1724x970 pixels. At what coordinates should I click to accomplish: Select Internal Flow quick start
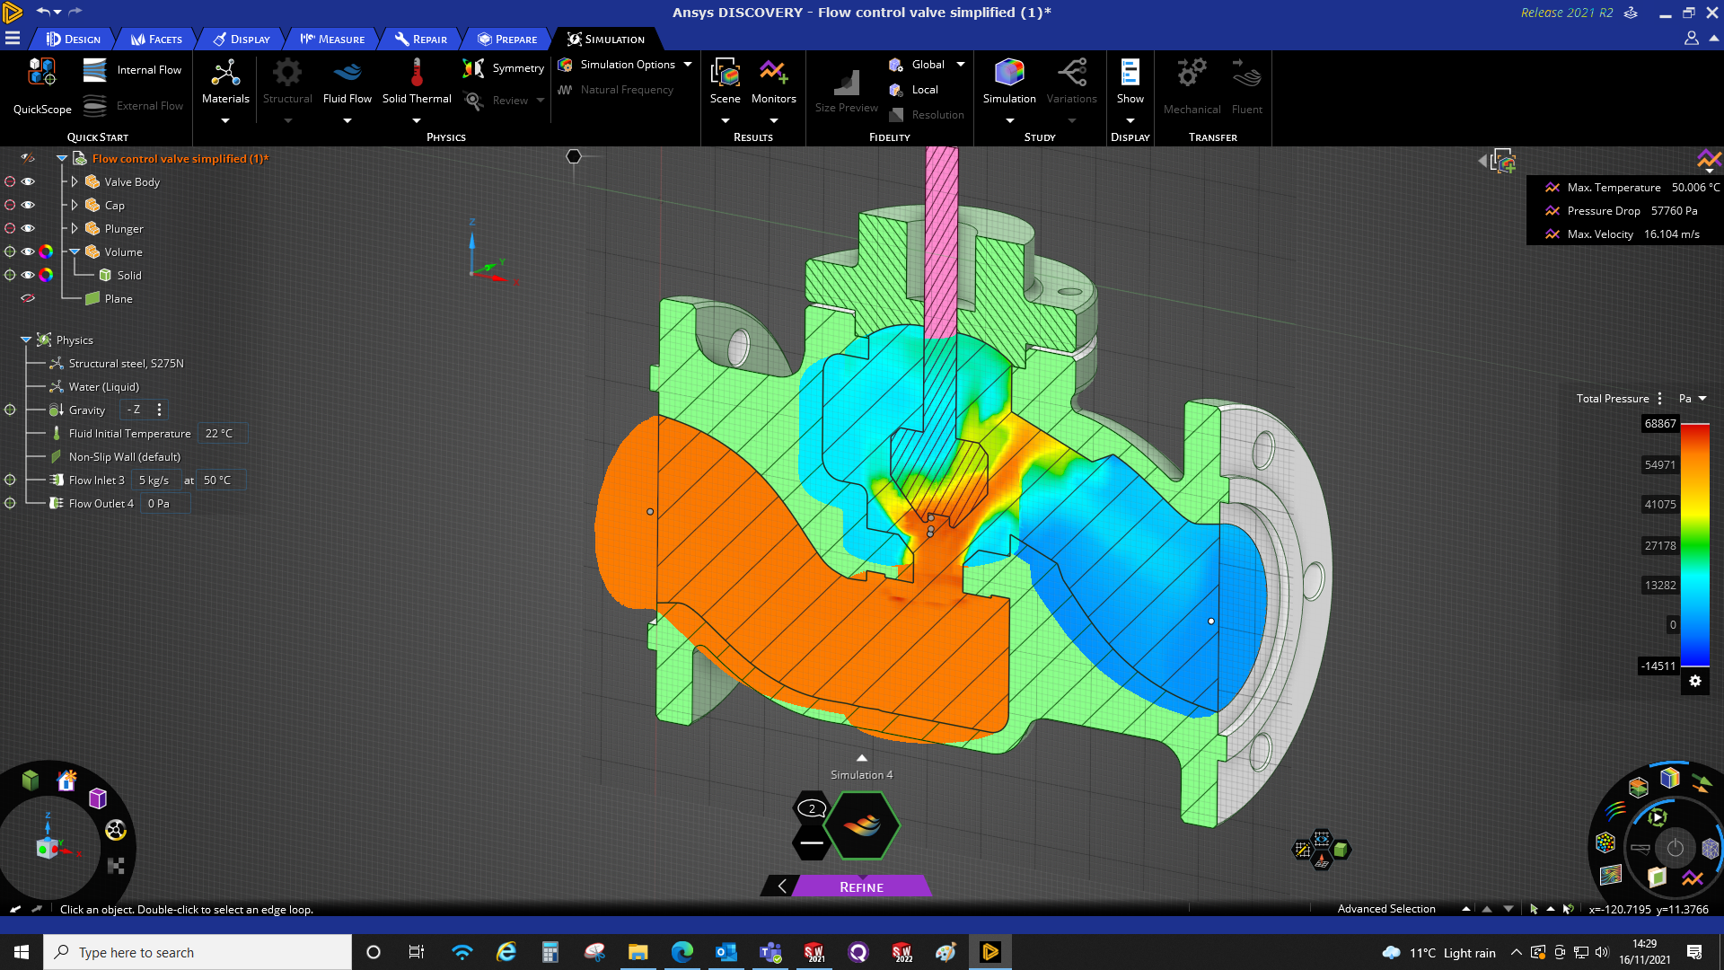pyautogui.click(x=132, y=70)
